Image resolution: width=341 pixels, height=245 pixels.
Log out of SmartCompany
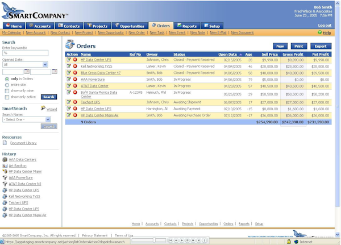coord(325,26)
